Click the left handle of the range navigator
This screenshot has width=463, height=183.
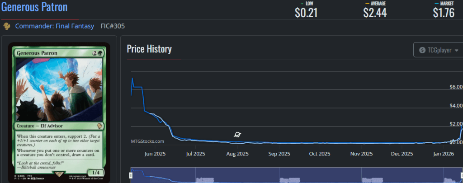pos(131,174)
